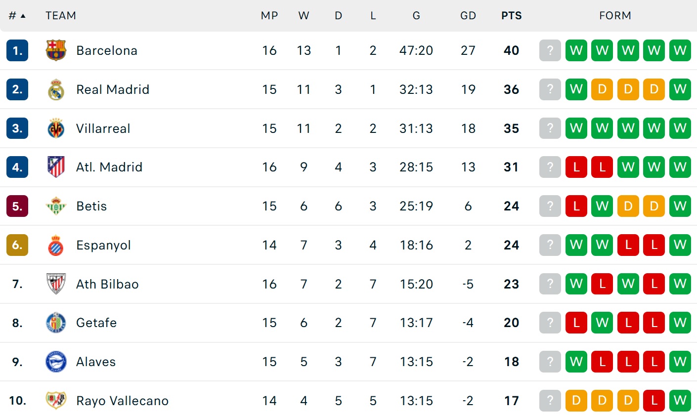Screen dimensions: 697x415
Task: Click the Villarreal yellow crest icon
Action: [56, 128]
